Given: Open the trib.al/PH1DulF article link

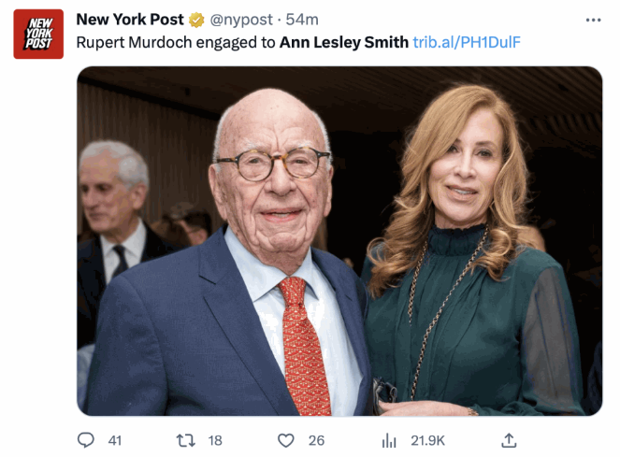Looking at the screenshot, I should coord(467,42).
